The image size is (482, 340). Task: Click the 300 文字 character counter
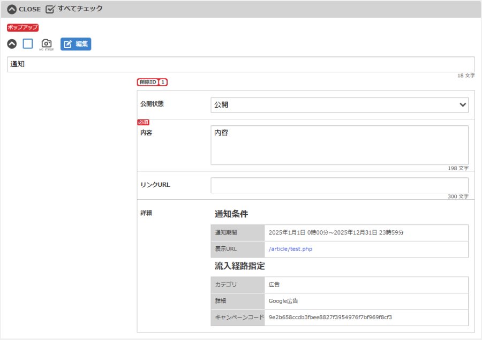pyautogui.click(x=458, y=197)
